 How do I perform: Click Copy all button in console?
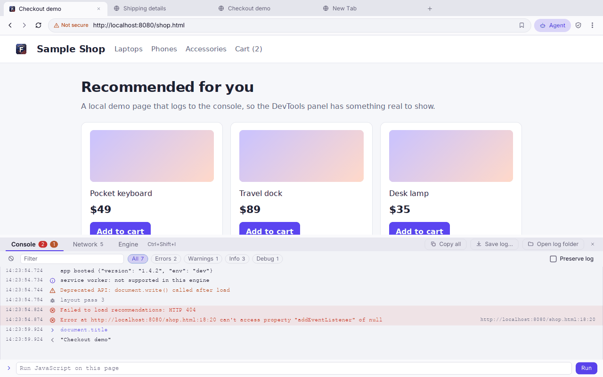click(446, 244)
